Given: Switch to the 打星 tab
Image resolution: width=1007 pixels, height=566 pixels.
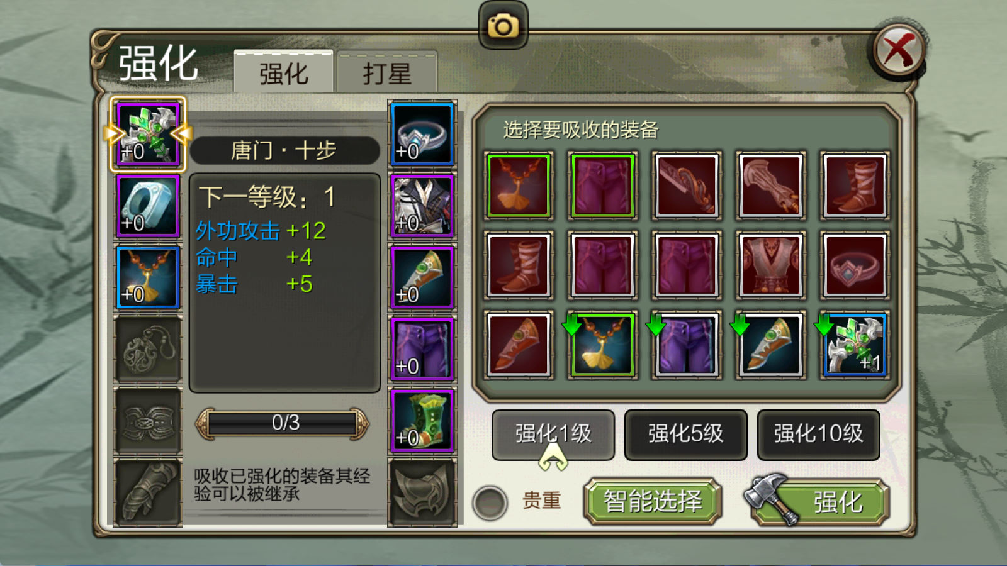Looking at the screenshot, I should 387,73.
